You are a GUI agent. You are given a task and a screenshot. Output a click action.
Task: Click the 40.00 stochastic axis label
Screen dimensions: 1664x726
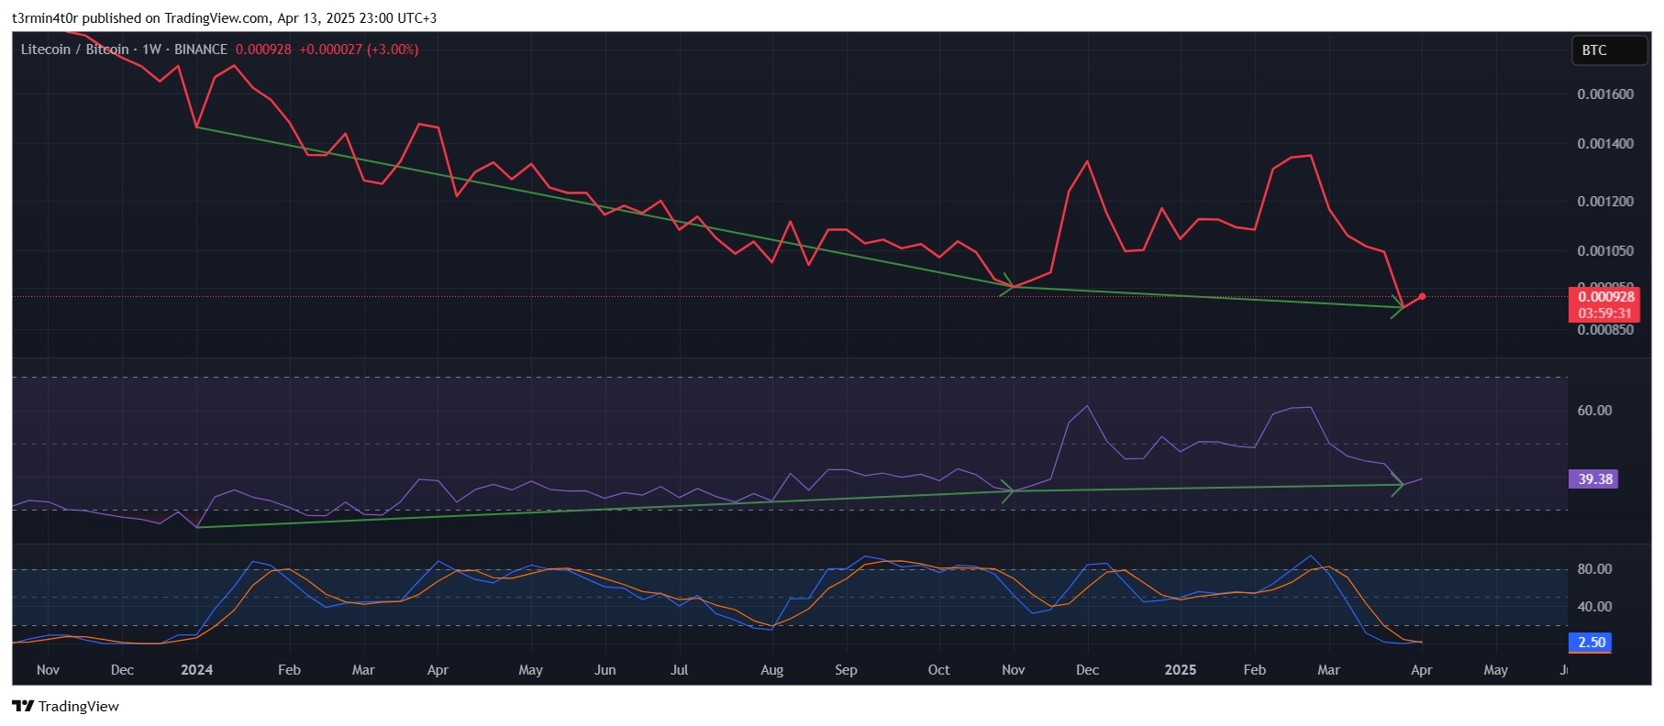tap(1594, 607)
